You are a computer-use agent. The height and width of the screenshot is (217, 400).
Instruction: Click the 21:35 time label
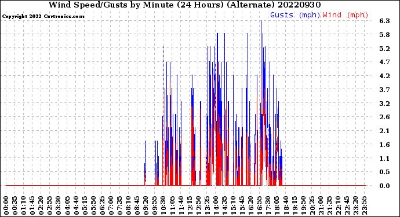tap(329, 205)
